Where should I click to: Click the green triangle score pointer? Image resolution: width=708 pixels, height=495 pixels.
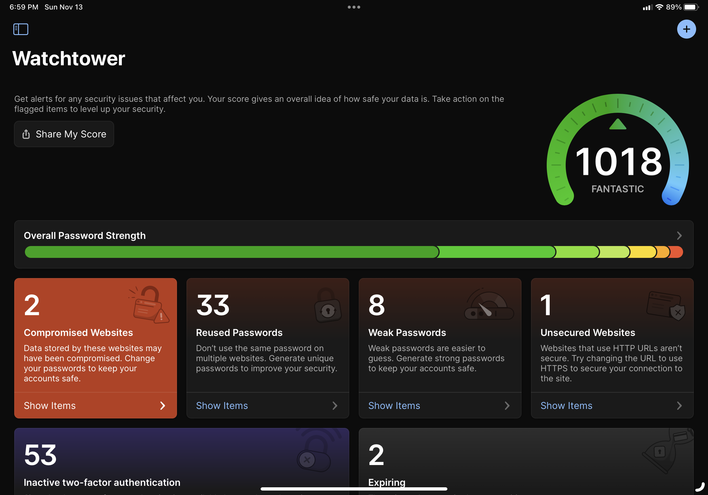click(x=618, y=124)
